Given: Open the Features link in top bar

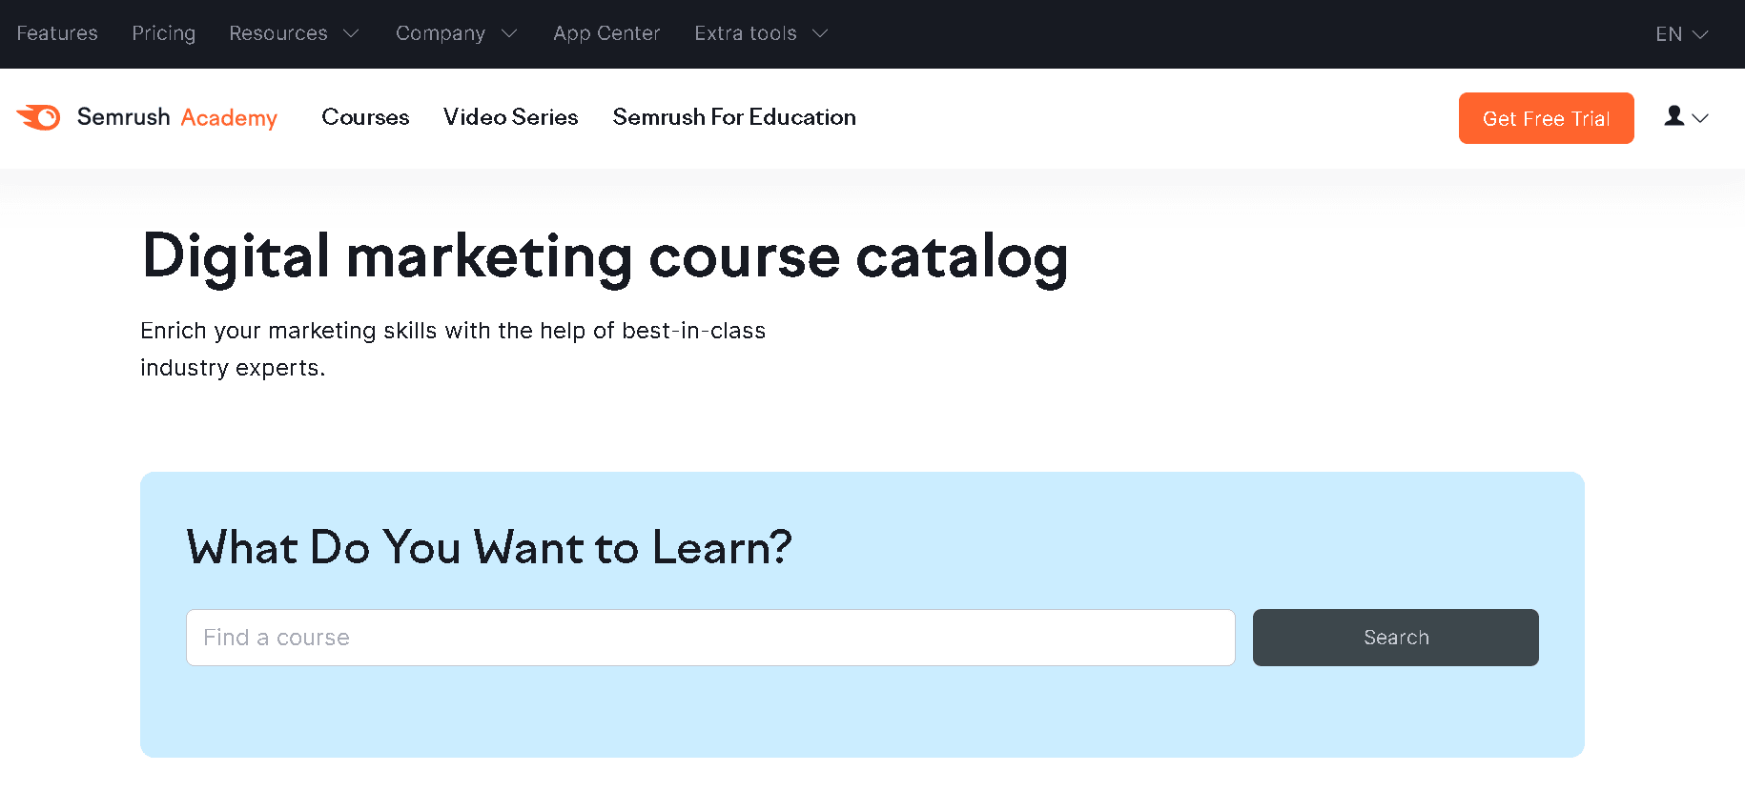Looking at the screenshot, I should [57, 33].
